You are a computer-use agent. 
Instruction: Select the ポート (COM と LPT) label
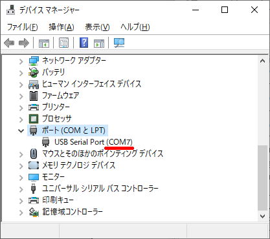pos(74,130)
